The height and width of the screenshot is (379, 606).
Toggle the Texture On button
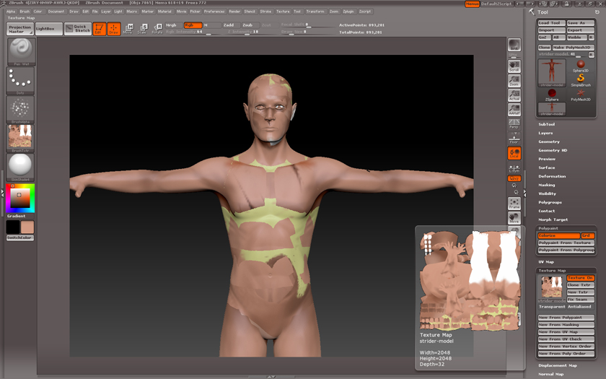(x=580, y=278)
